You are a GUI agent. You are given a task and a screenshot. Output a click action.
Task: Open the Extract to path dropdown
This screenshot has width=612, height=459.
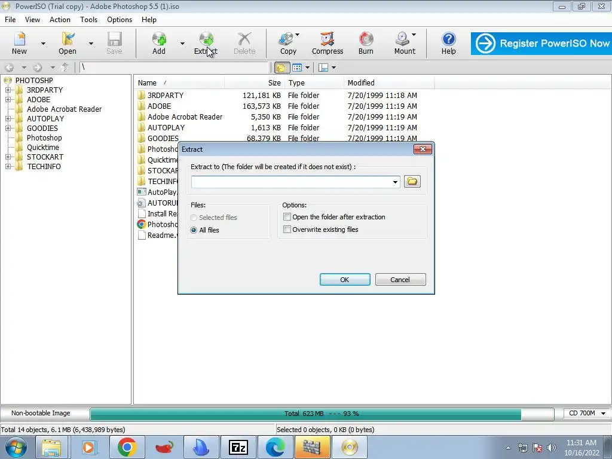395,182
